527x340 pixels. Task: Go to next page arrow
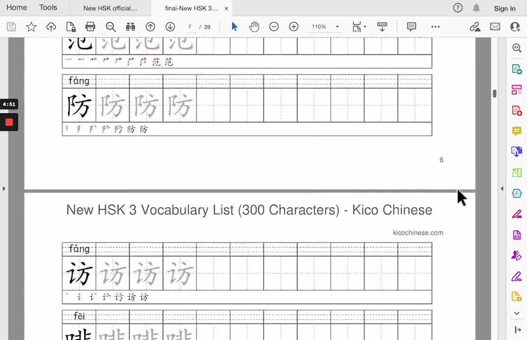(x=170, y=26)
